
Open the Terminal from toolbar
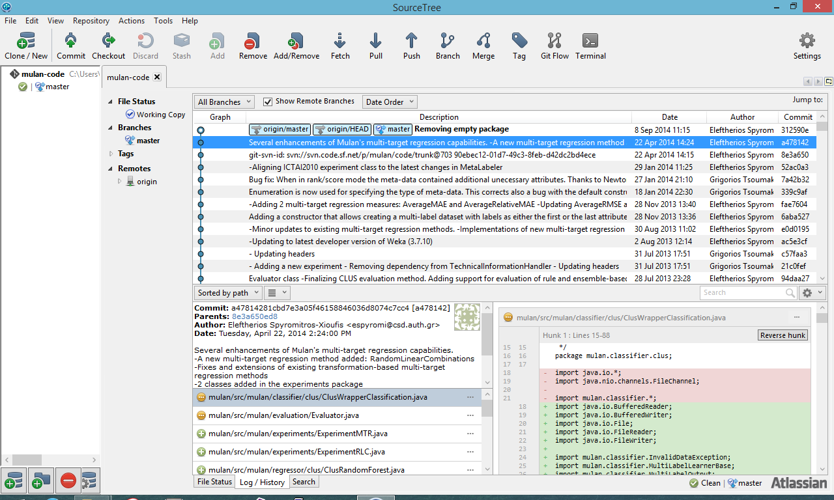click(590, 42)
